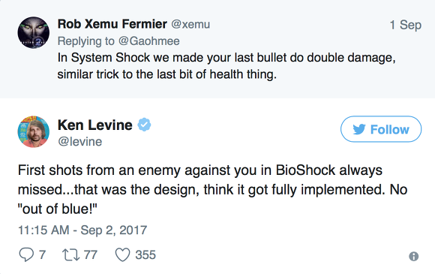Retweet Ken Levine's tweet via arrows icon
435x274 pixels.
pyautogui.click(x=70, y=254)
